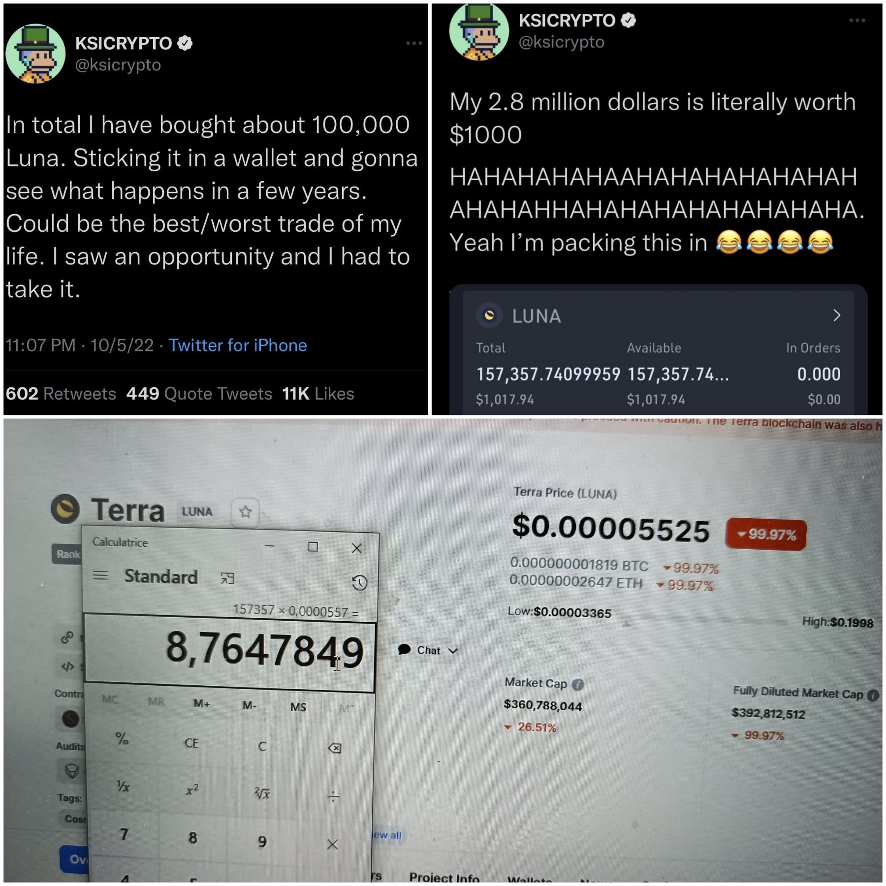The width and height of the screenshot is (886, 886).
Task: Click the multiply operator key
Action: coord(332,844)
